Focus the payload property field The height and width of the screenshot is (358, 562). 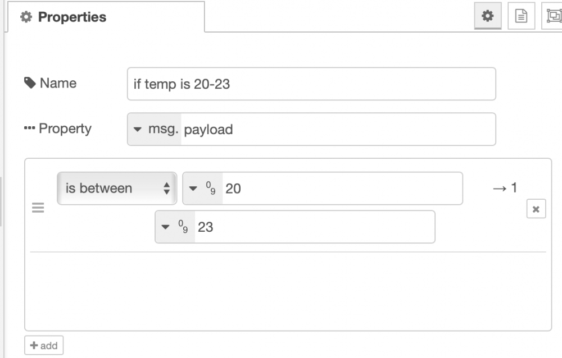[337, 130]
